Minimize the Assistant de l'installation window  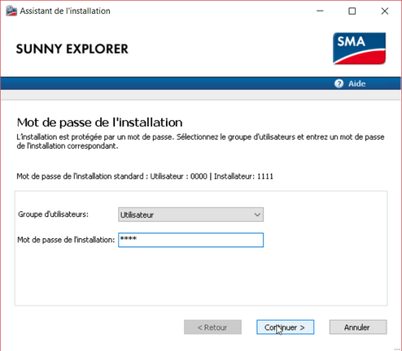point(320,11)
